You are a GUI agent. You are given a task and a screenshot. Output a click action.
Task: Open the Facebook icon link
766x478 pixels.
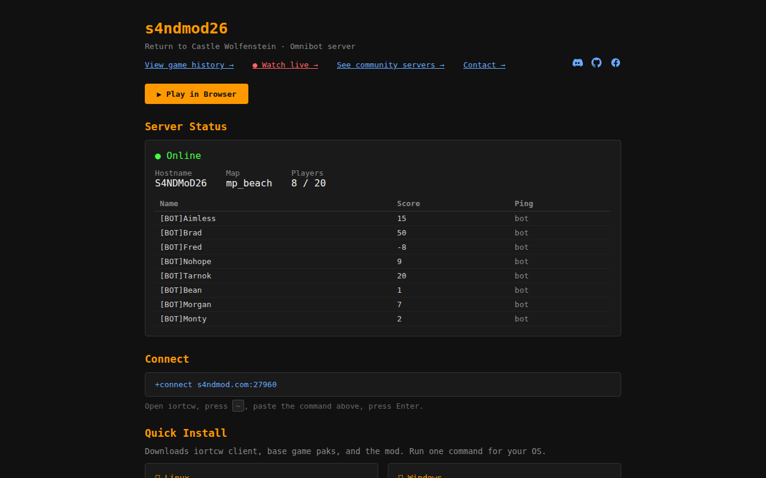616,63
